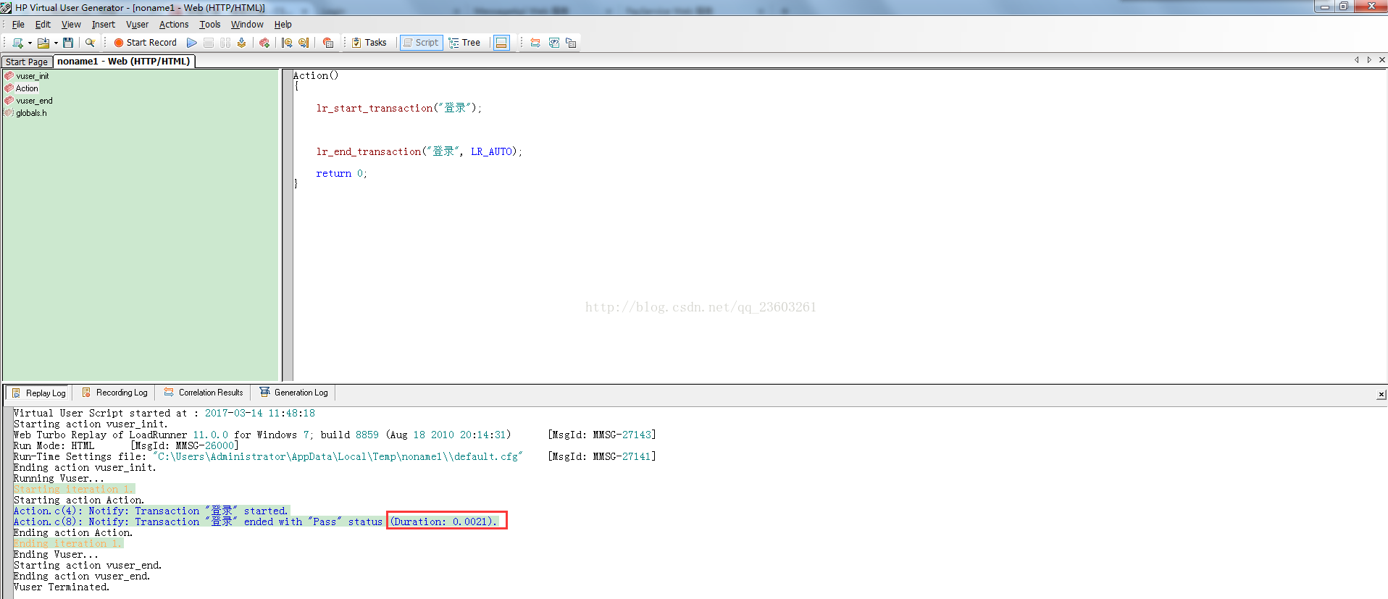
Task: Click the Create Load Scenario icon
Action: [264, 43]
